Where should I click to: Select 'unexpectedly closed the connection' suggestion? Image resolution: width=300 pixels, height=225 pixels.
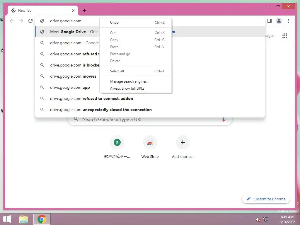point(150,110)
